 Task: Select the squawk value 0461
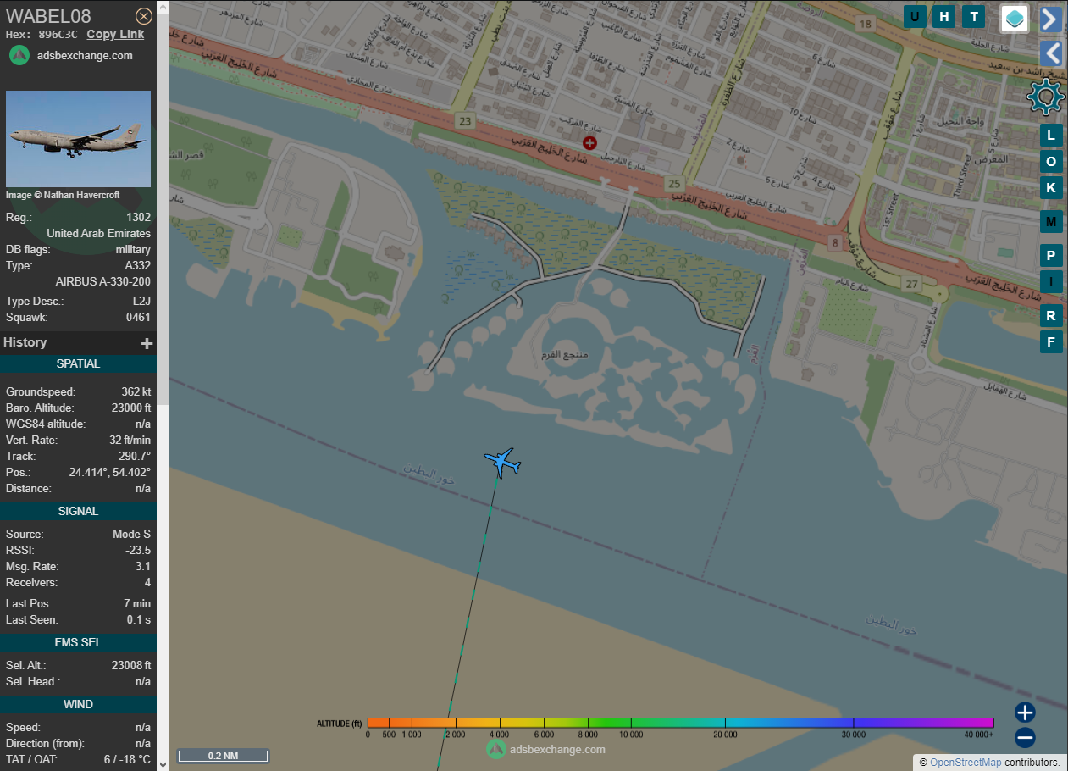[138, 318]
